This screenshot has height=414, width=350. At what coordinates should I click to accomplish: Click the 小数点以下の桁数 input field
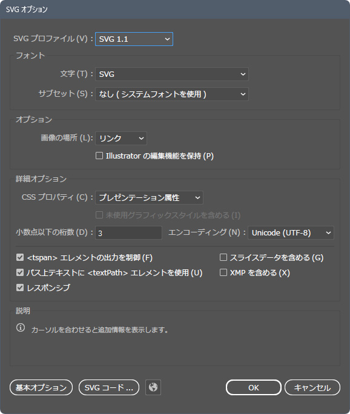[x=128, y=233]
